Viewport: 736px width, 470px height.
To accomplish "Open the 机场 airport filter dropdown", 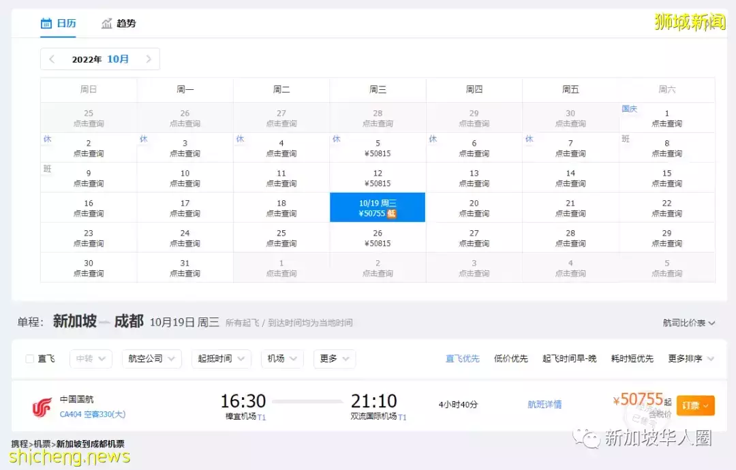I will (x=281, y=358).
